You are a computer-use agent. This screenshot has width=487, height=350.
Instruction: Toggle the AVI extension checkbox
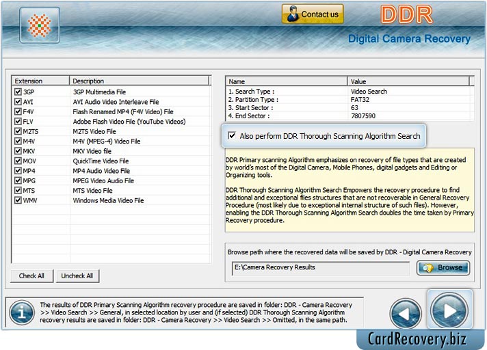point(18,102)
